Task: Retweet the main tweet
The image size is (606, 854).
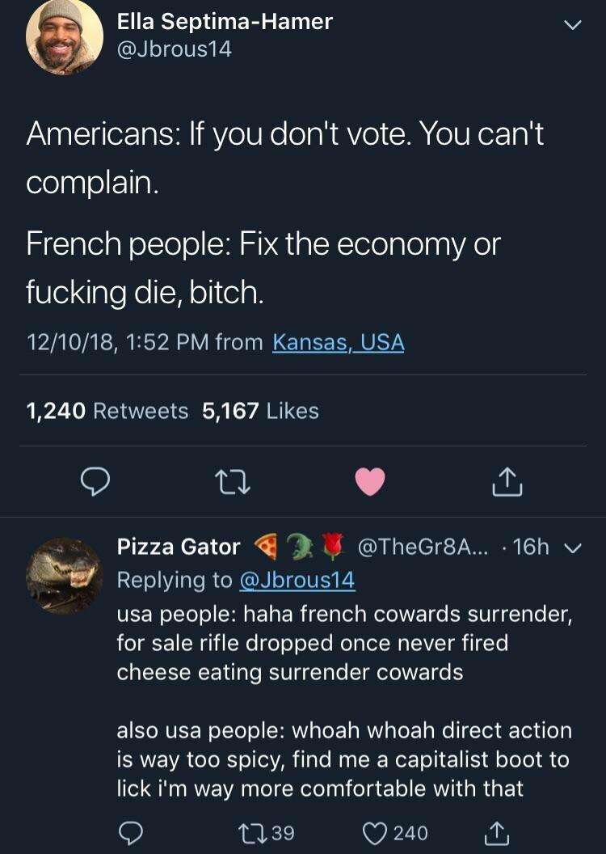Action: (x=233, y=483)
